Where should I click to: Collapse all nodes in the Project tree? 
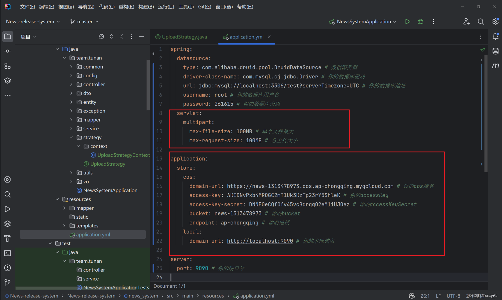point(121,36)
